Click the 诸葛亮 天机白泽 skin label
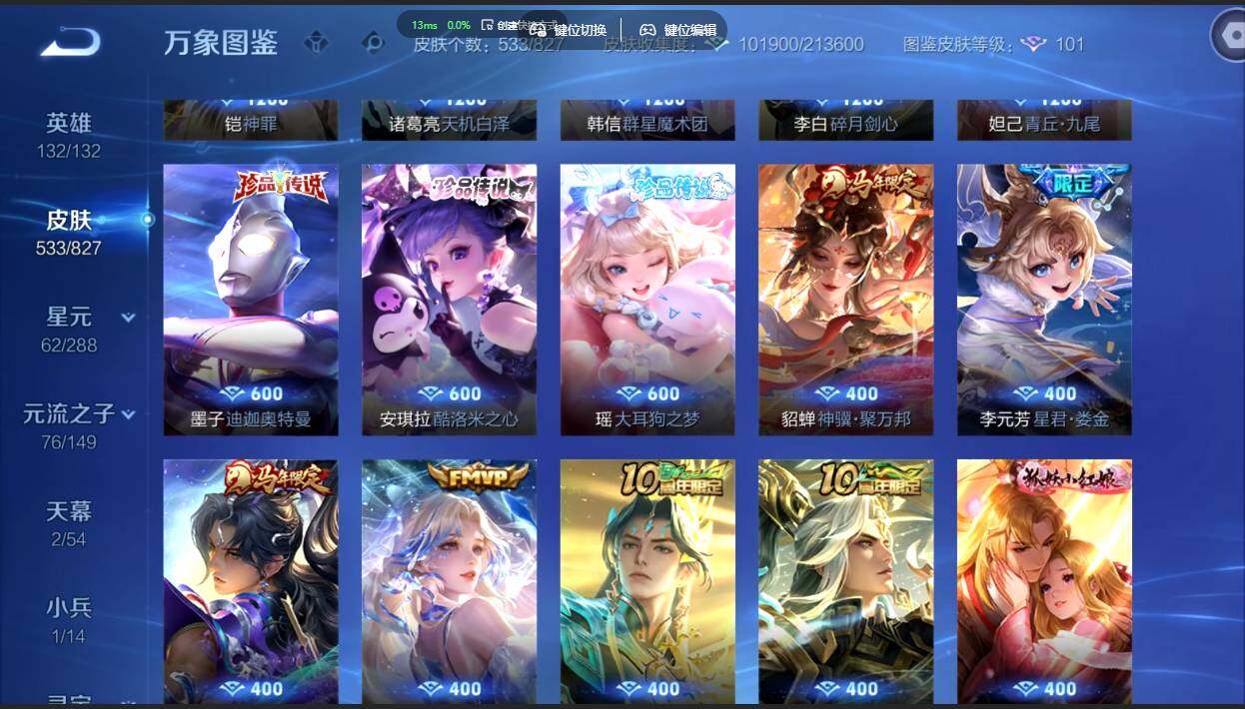Viewport: 1245px width, 709px height. (x=449, y=125)
